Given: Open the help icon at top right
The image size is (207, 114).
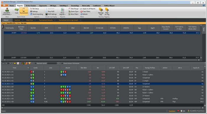Looking at the screenshot, I should tap(204, 5).
